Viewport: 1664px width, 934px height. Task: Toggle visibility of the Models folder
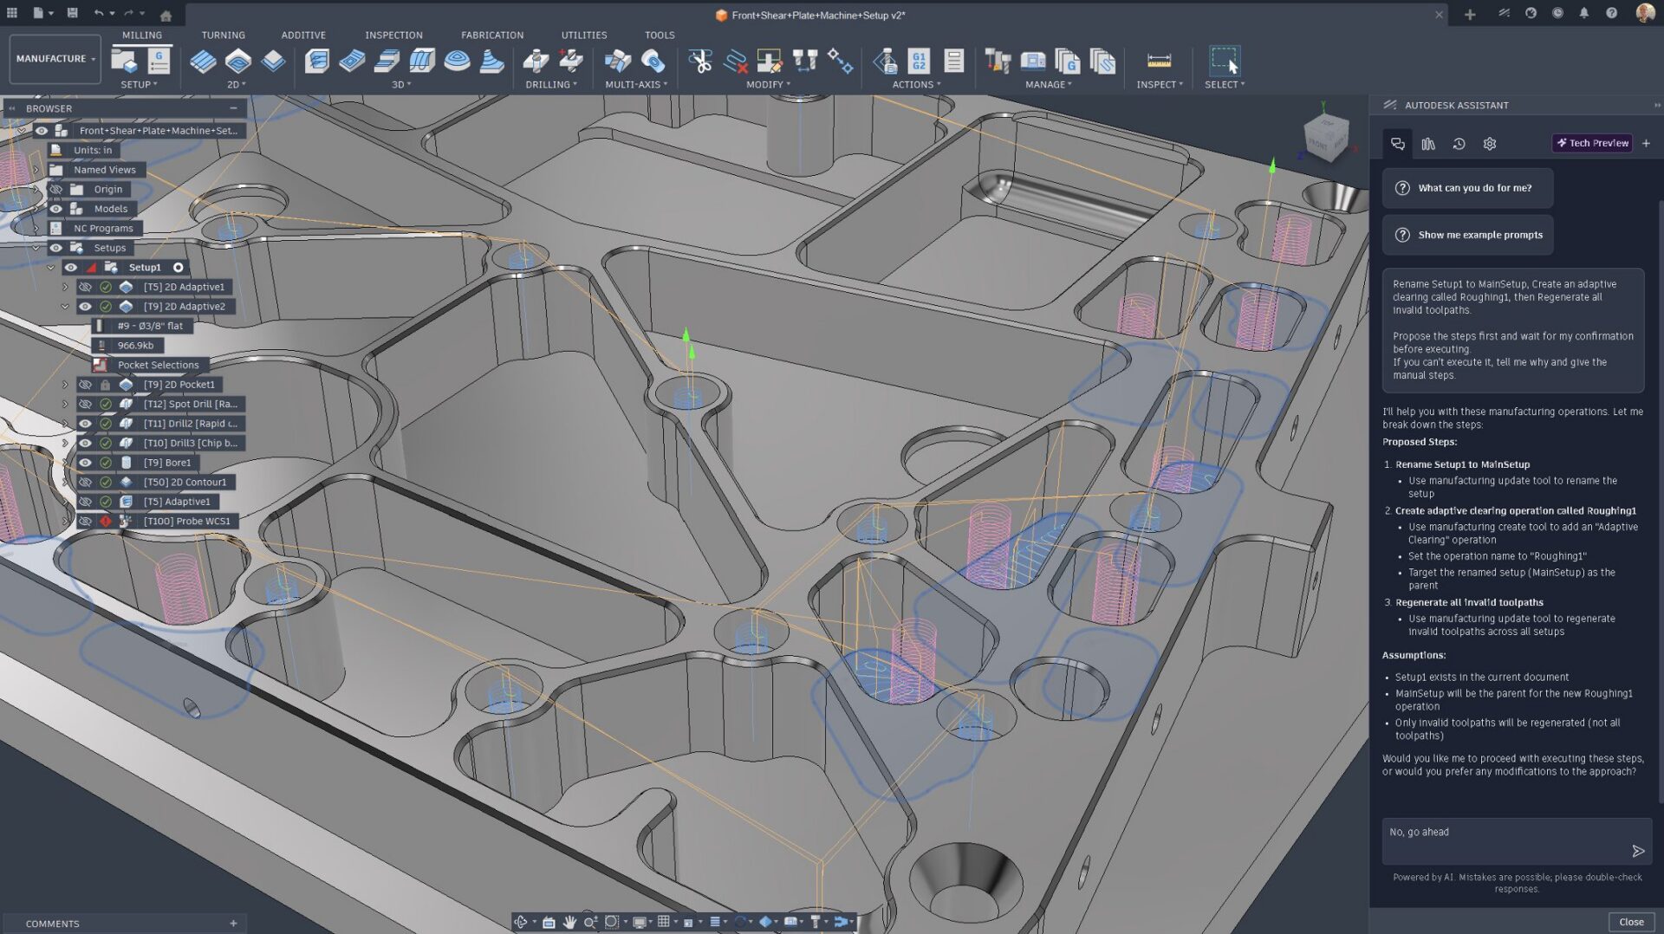[x=56, y=209]
